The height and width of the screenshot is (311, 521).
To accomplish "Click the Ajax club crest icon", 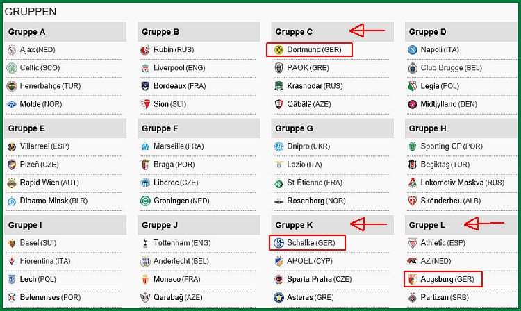I will (x=12, y=50).
